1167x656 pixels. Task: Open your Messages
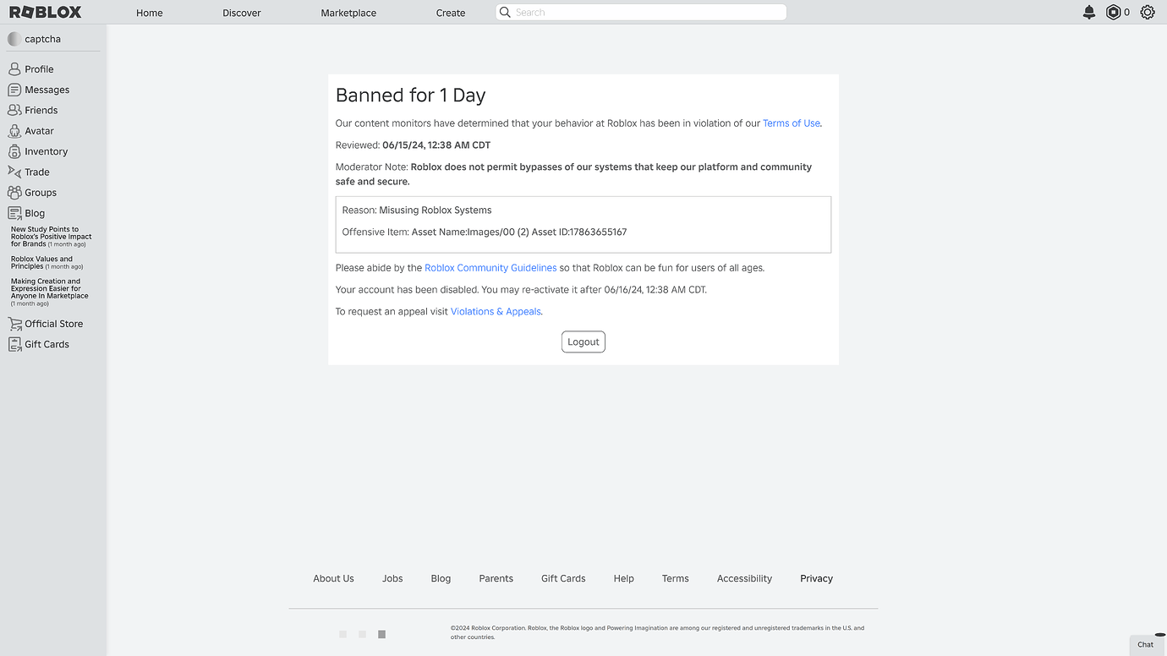coord(45,89)
